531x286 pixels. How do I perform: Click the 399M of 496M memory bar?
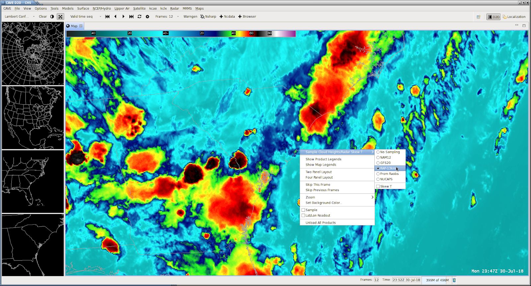click(x=437, y=280)
